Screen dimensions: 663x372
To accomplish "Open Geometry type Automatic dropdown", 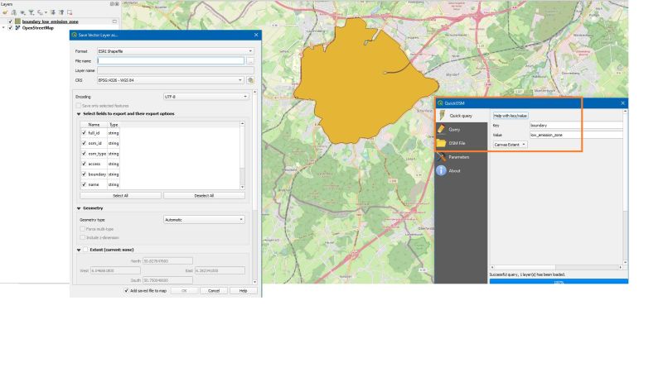I will point(204,220).
